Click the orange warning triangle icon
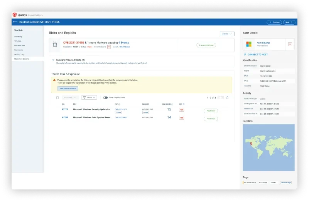This screenshot has width=309, height=201. click(54, 80)
